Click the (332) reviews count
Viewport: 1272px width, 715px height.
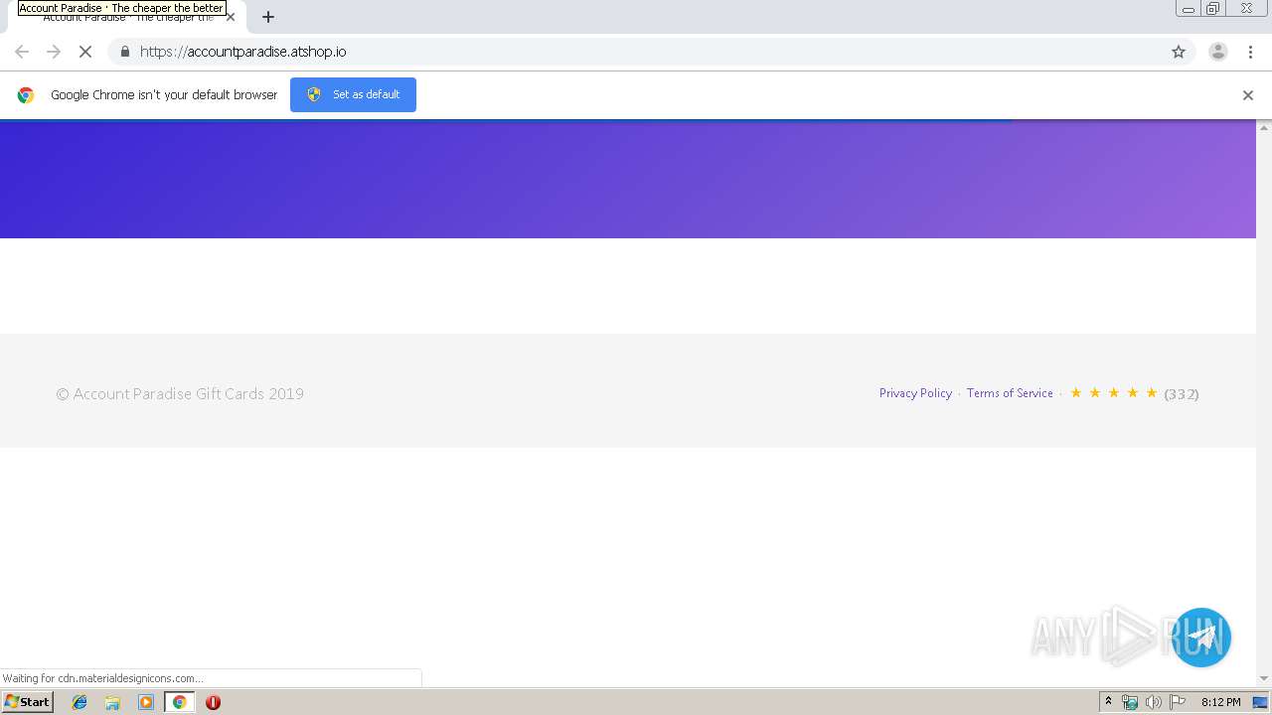click(x=1182, y=394)
